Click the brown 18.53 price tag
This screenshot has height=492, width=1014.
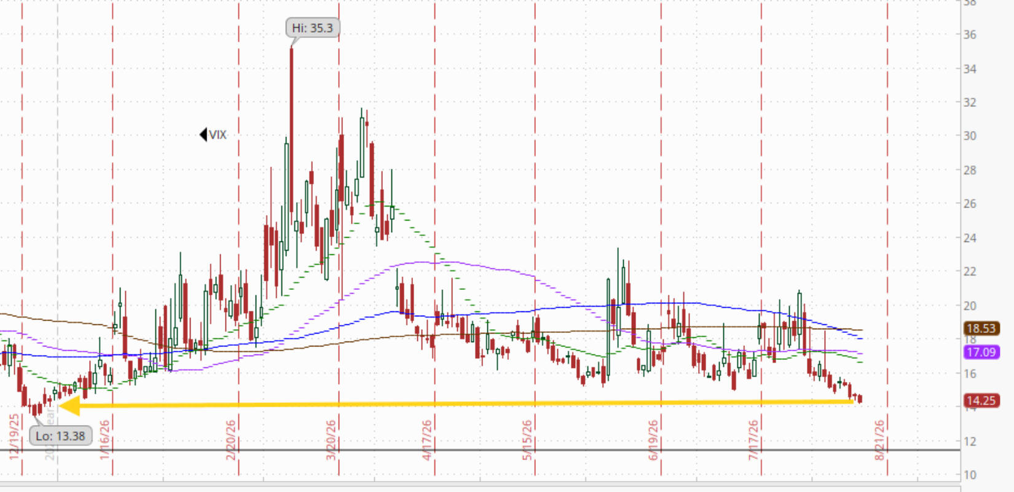981,329
